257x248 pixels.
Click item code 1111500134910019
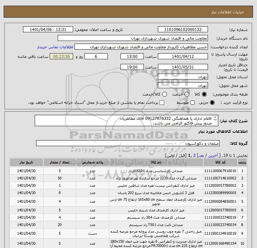[220, 233]
